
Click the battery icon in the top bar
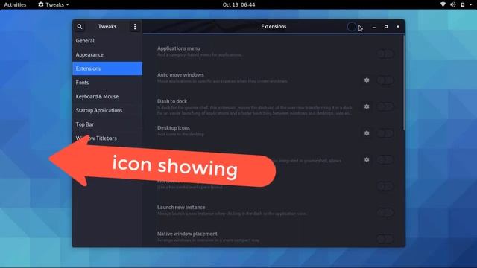pos(462,4)
